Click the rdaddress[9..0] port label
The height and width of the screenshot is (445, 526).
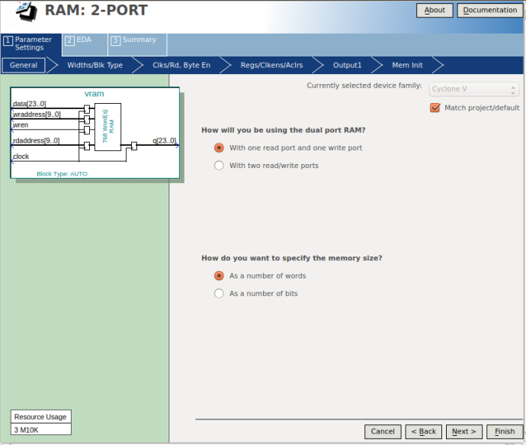(36, 140)
